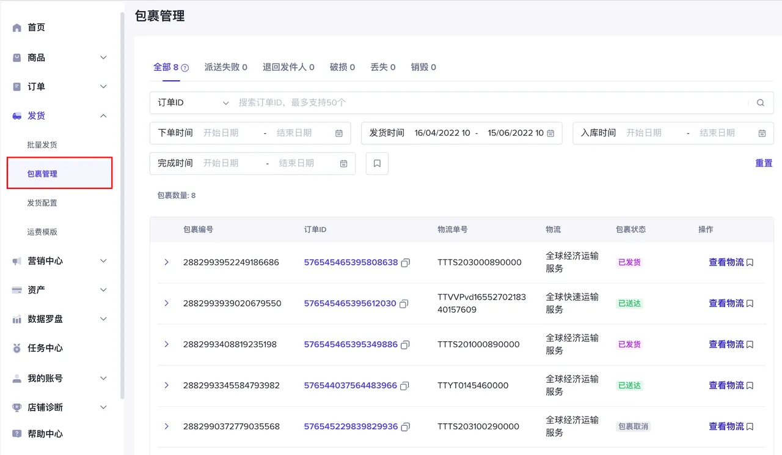Expand package row 2882993952249186686
782x455 pixels.
click(x=166, y=262)
